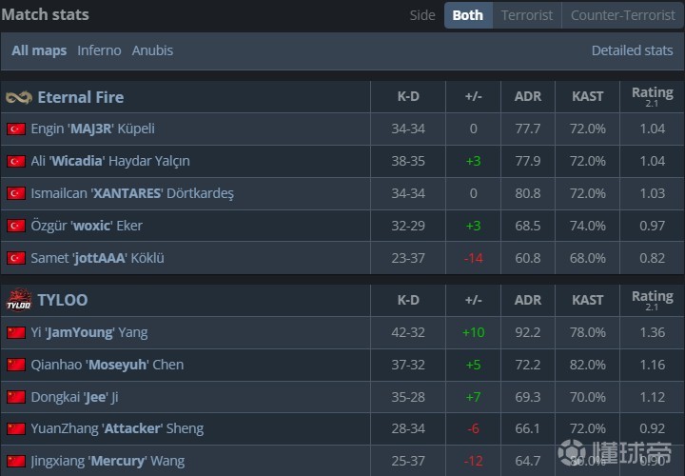Switch to the Inferno map tab
Screen dimensions: 685x476
[99, 50]
